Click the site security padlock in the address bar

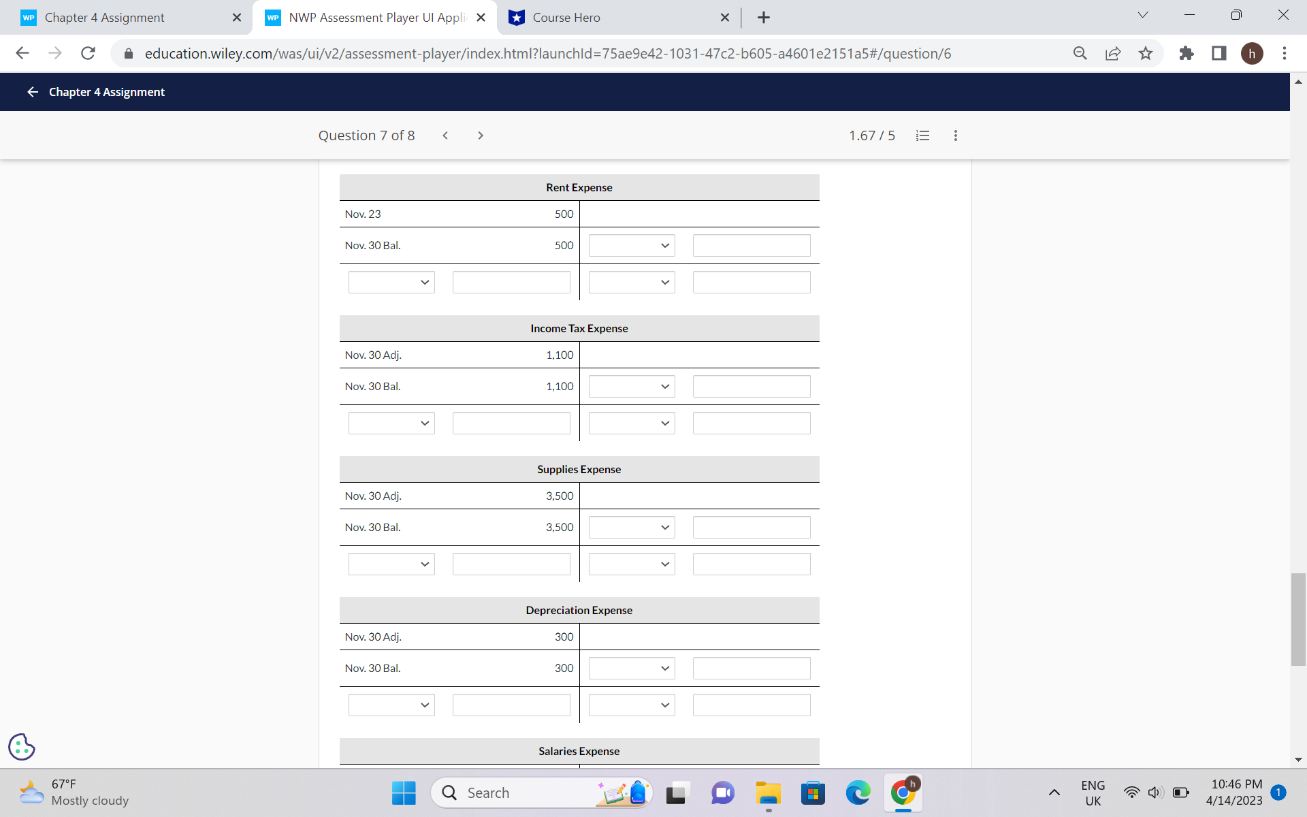(x=128, y=53)
